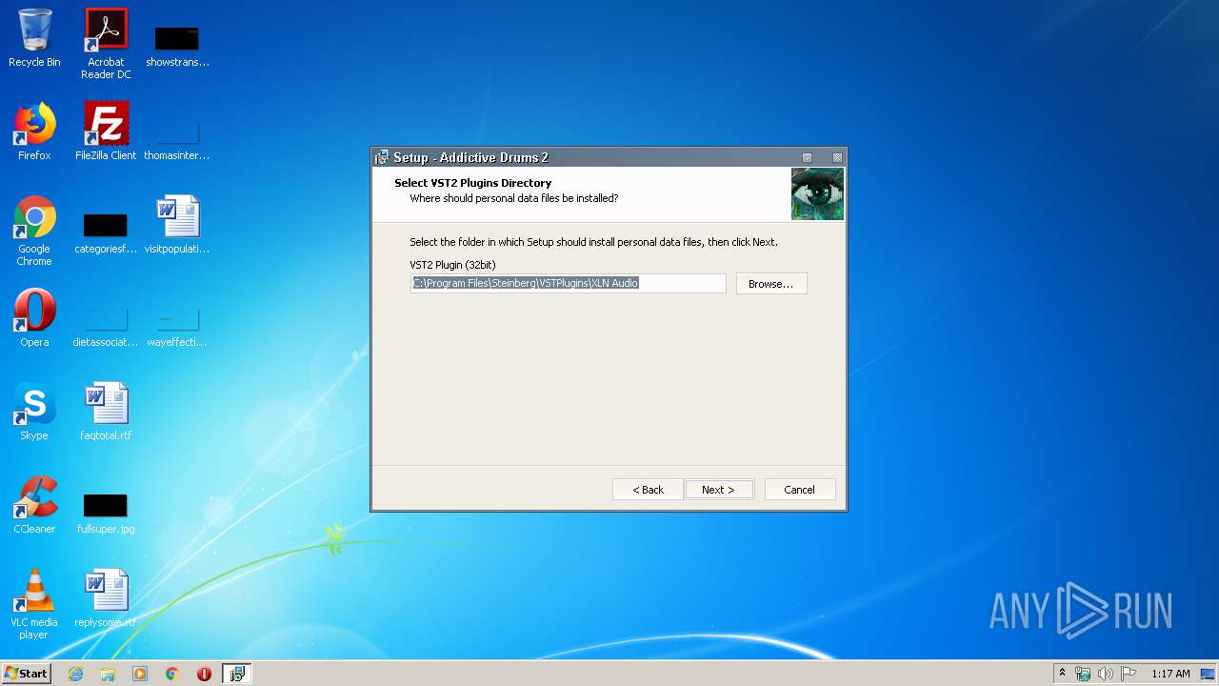Launch the VLC media player shortcut
1219x686 pixels.
click(34, 604)
